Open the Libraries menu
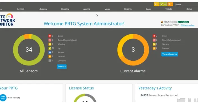Image resolution: width=198 pixels, height=104 pixels. pyautogui.click(x=43, y=9)
